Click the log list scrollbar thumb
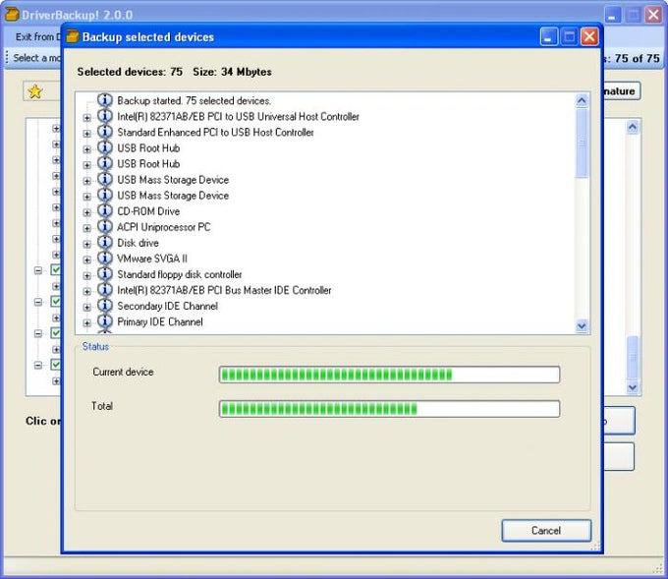 582,143
